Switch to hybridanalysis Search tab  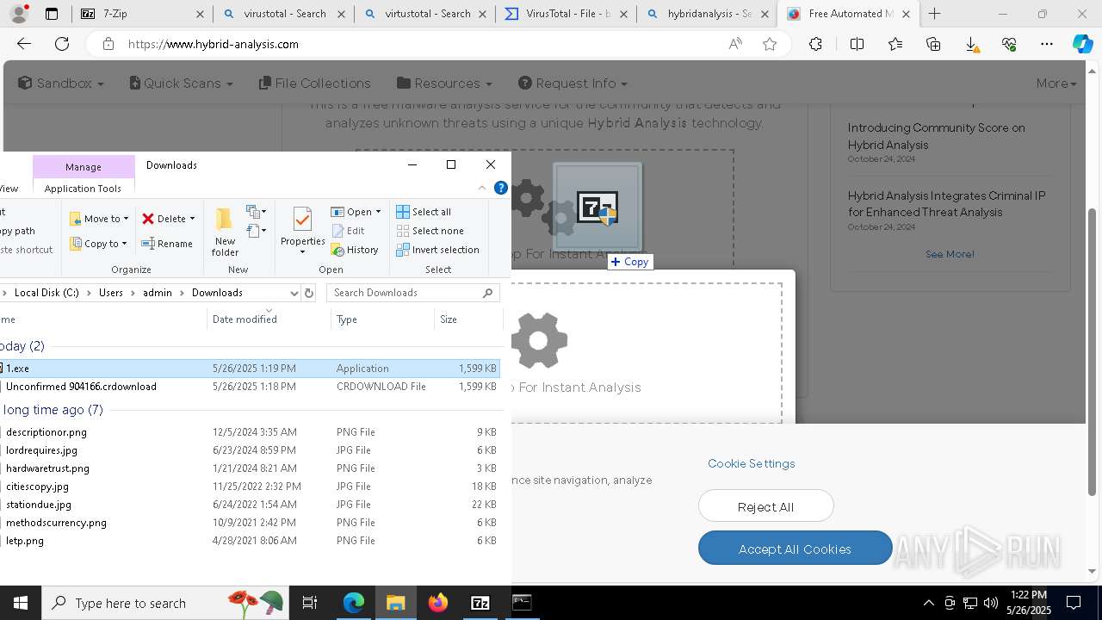click(x=707, y=14)
